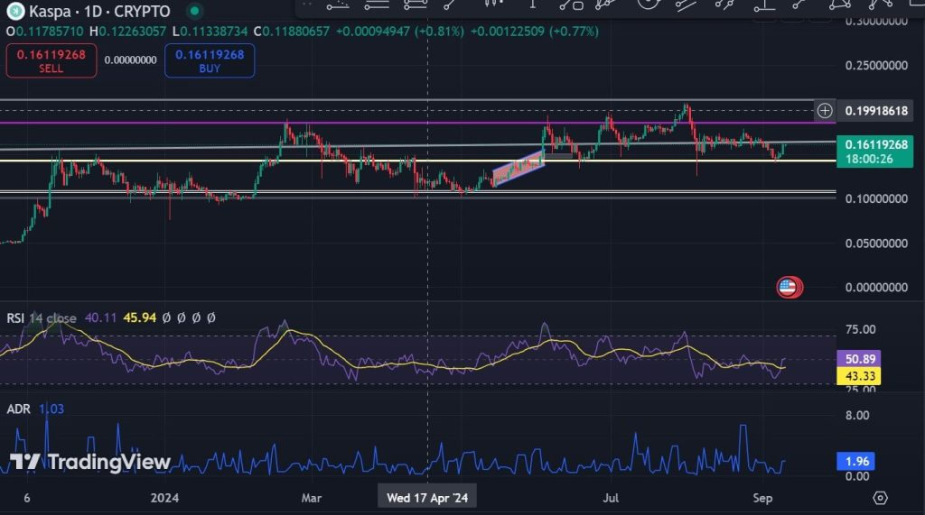The height and width of the screenshot is (515, 925).
Task: Click the blue BUY 0.16119268 button
Action: [210, 60]
